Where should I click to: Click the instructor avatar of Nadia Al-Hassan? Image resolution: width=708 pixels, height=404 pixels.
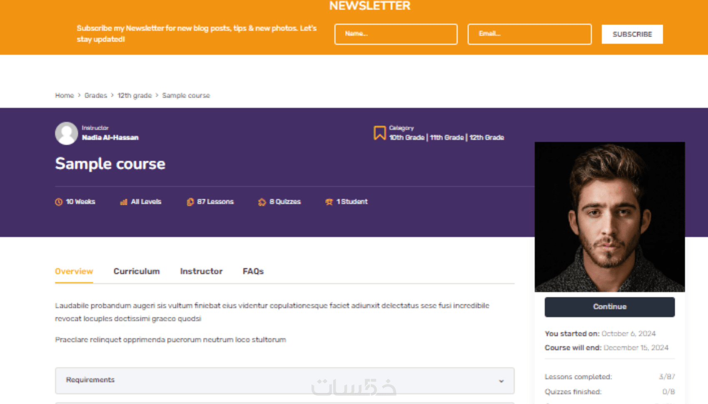[x=67, y=133]
